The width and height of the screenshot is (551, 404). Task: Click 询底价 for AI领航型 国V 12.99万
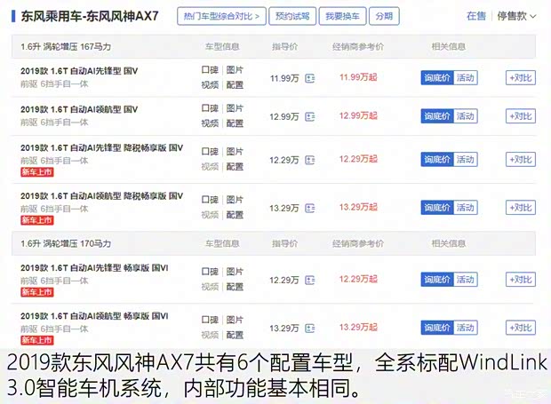[437, 116]
